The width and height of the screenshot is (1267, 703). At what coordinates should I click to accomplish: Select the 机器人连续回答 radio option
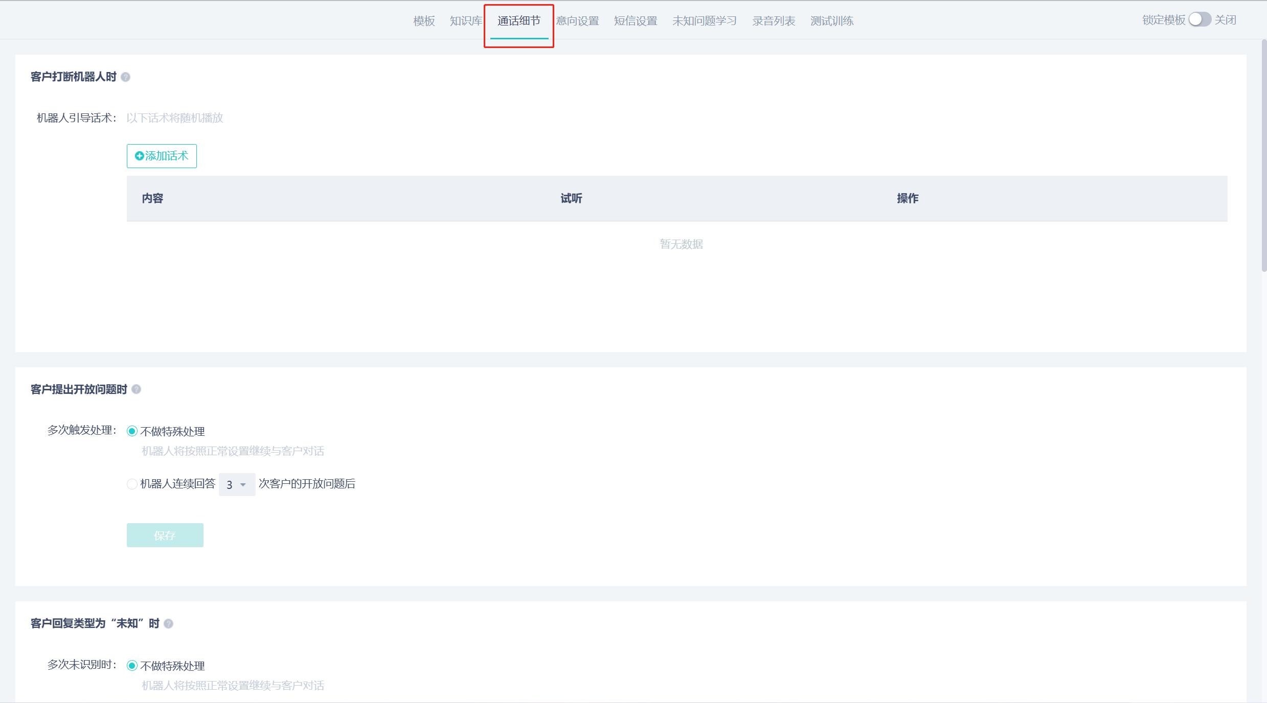click(x=132, y=484)
